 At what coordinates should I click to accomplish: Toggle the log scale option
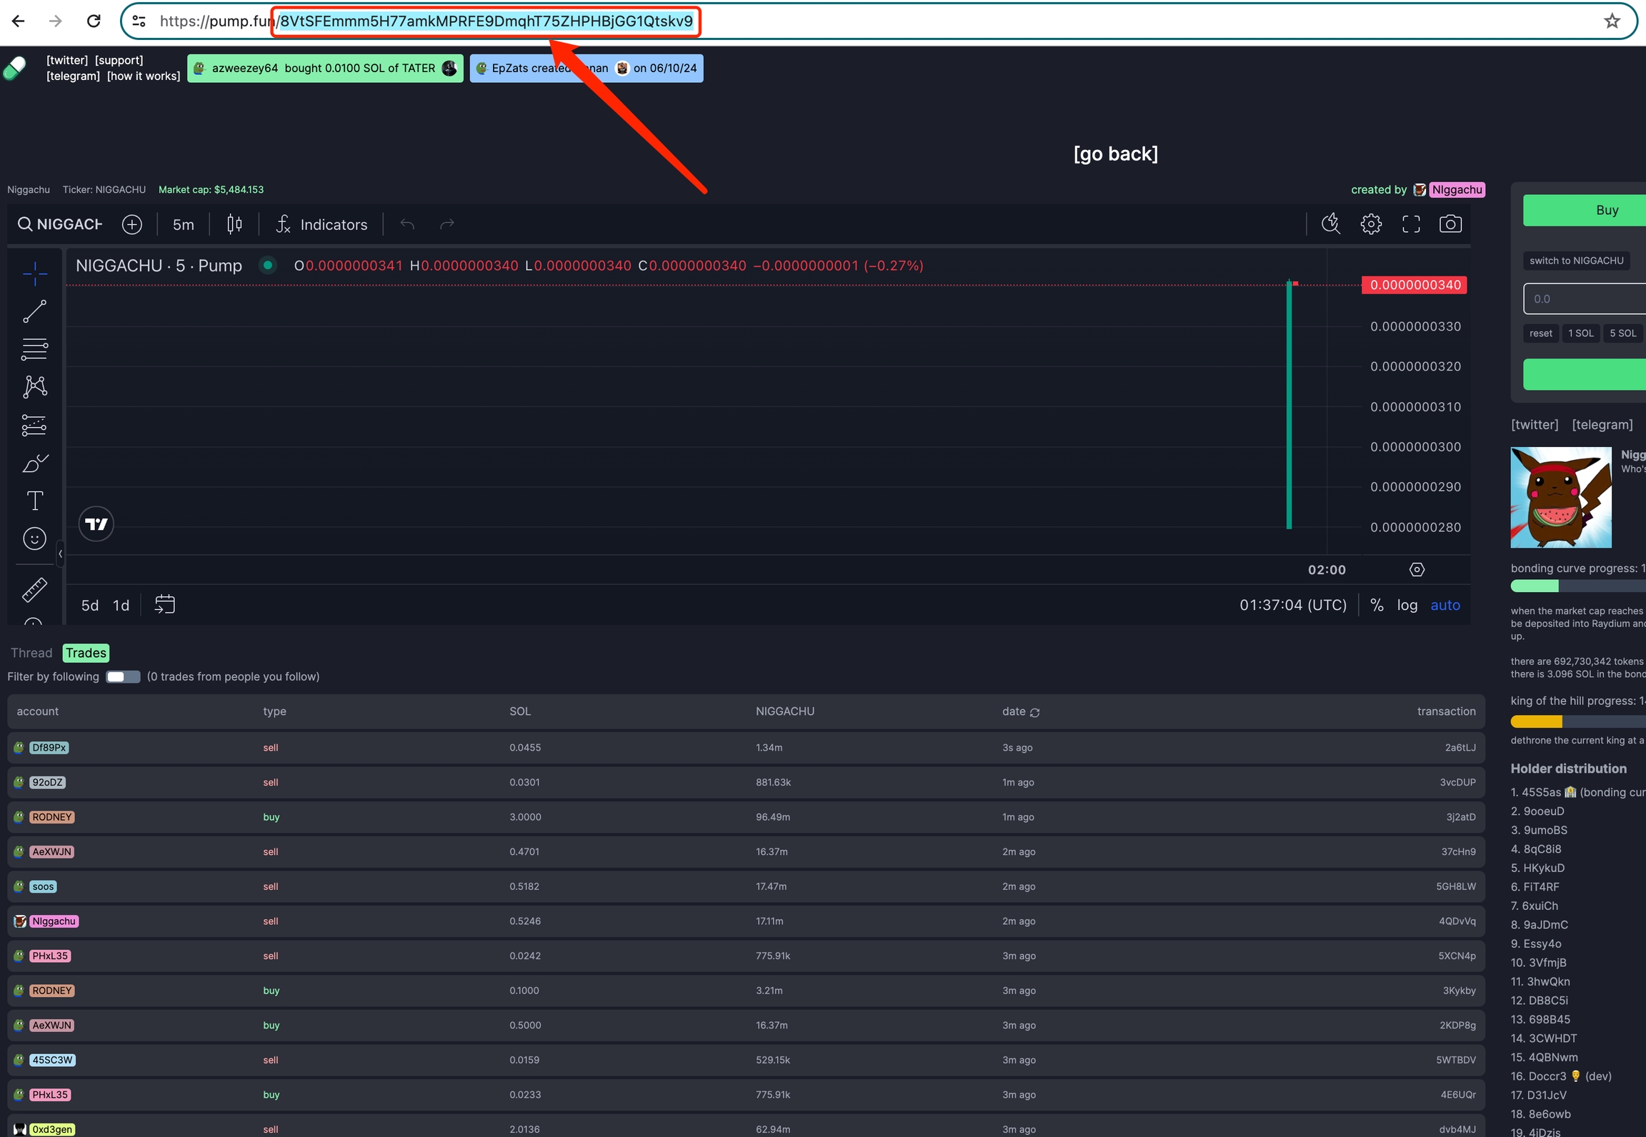[x=1407, y=605]
